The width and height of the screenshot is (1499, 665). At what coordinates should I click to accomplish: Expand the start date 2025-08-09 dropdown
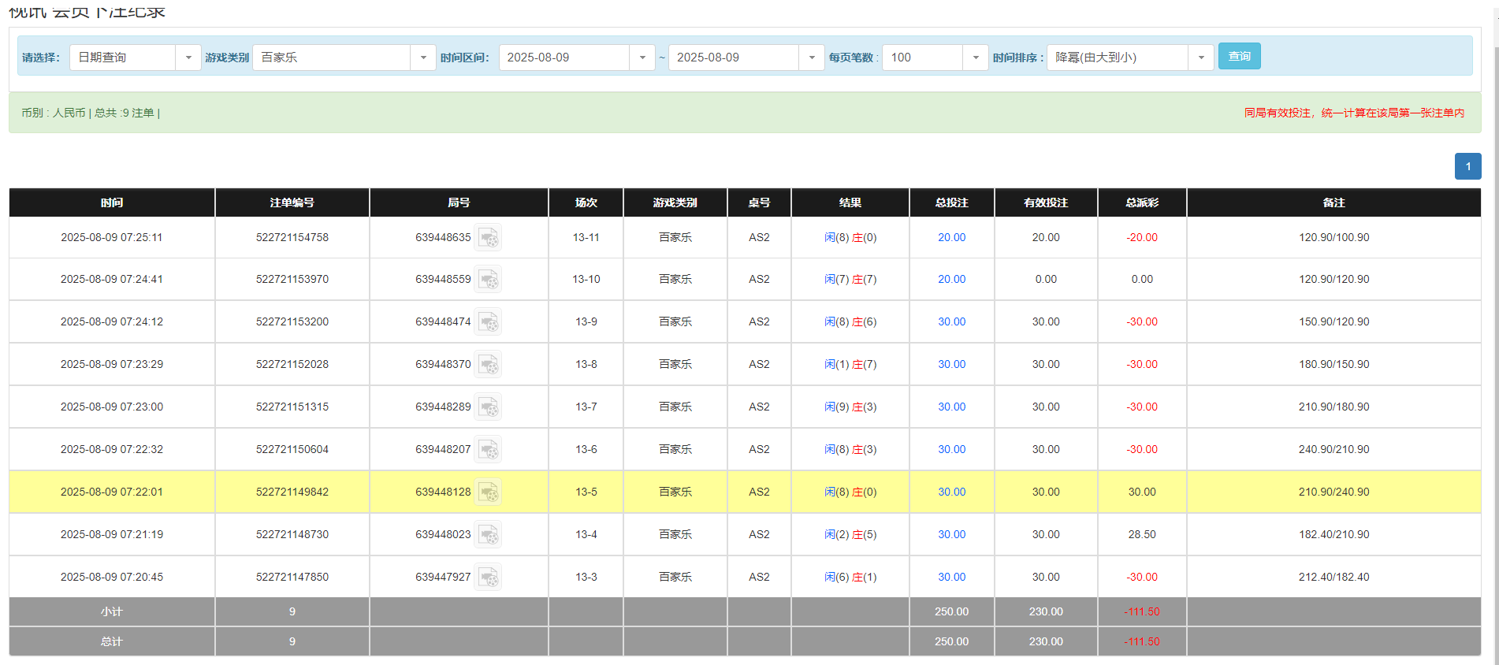click(x=642, y=58)
